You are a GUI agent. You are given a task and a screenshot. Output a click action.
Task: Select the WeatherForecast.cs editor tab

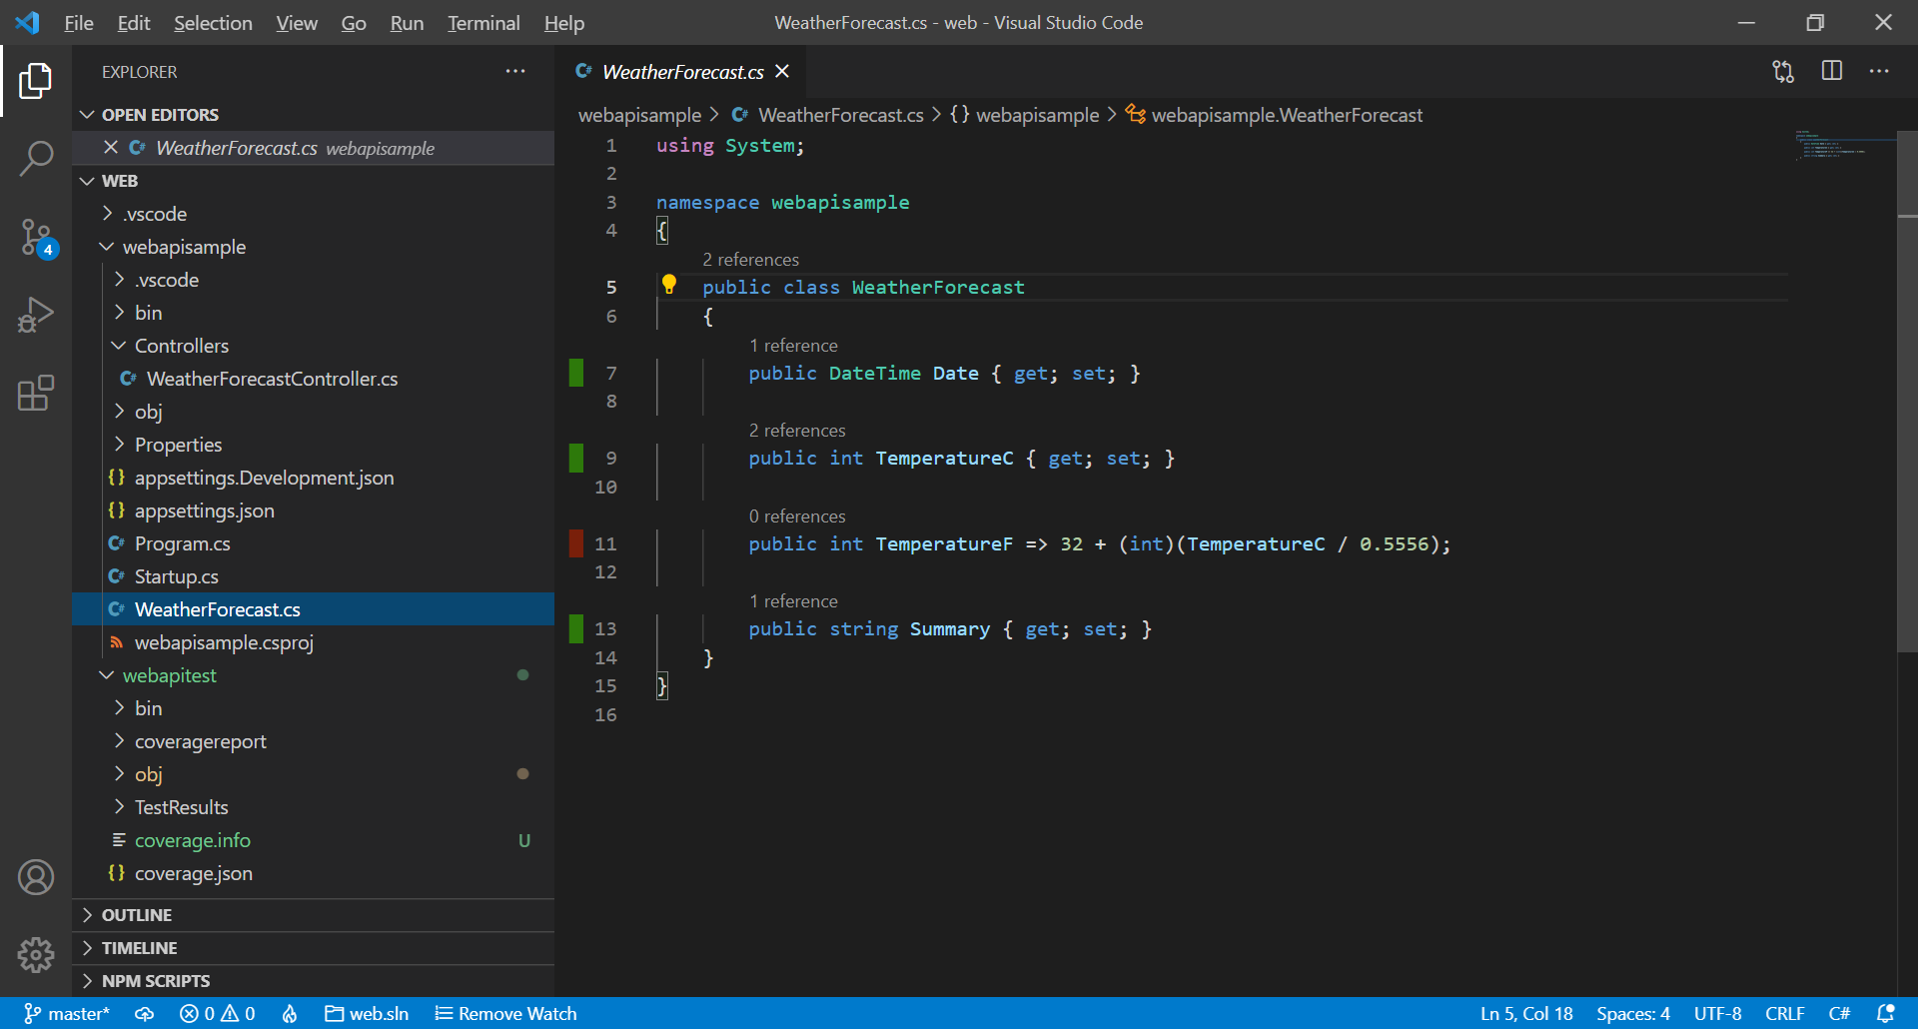pos(679,71)
